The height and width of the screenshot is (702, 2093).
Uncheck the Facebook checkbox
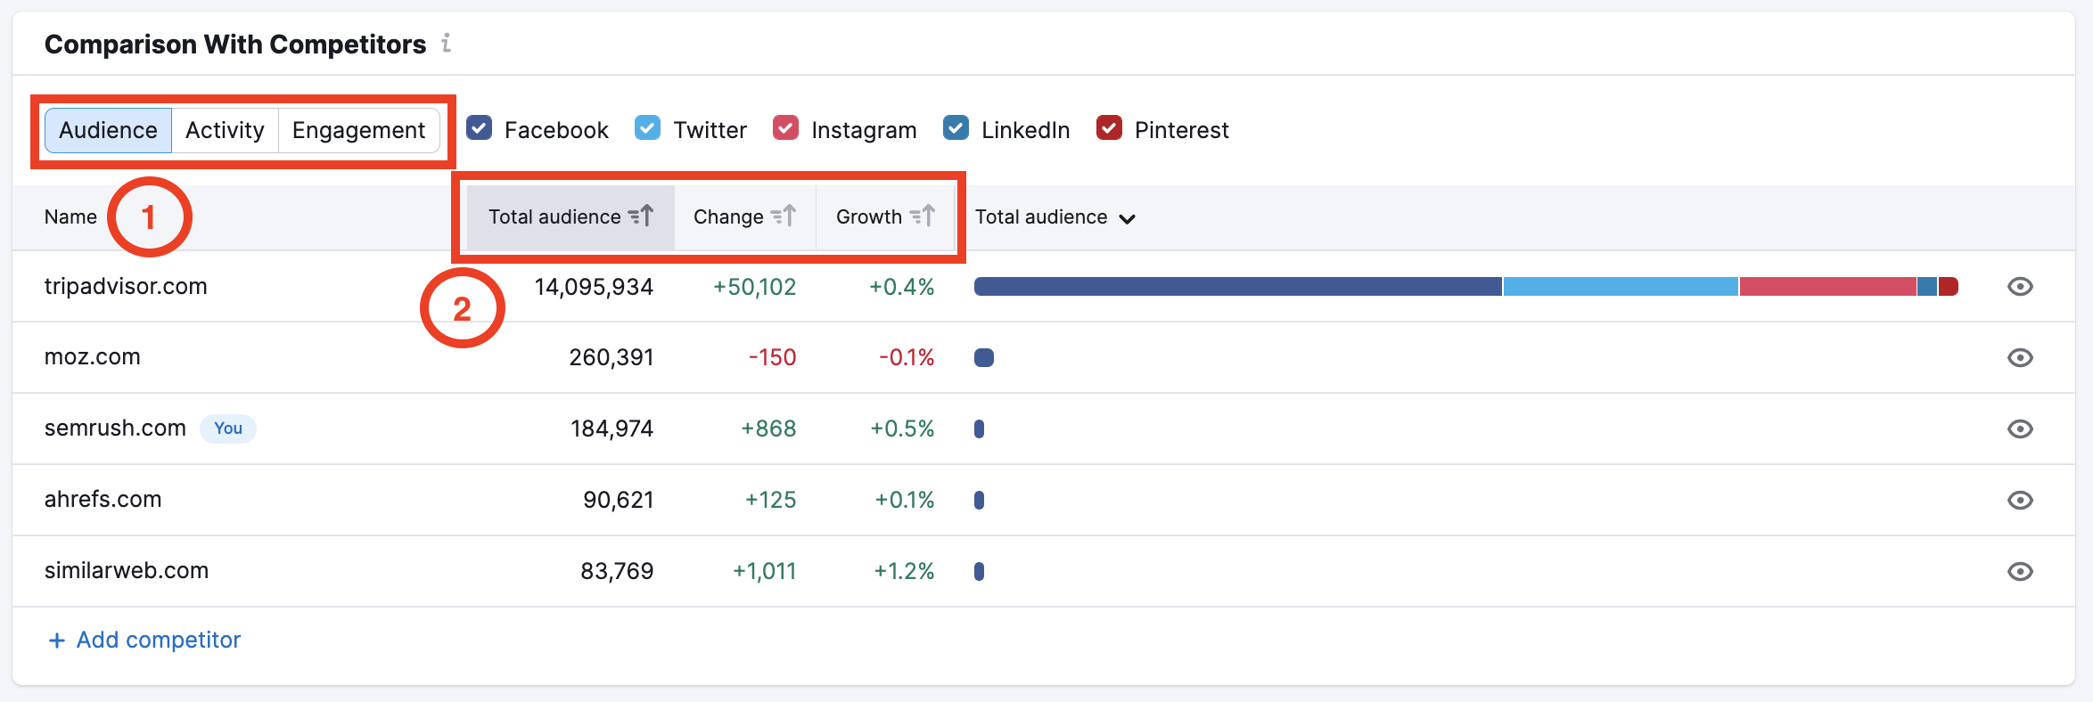pos(480,128)
